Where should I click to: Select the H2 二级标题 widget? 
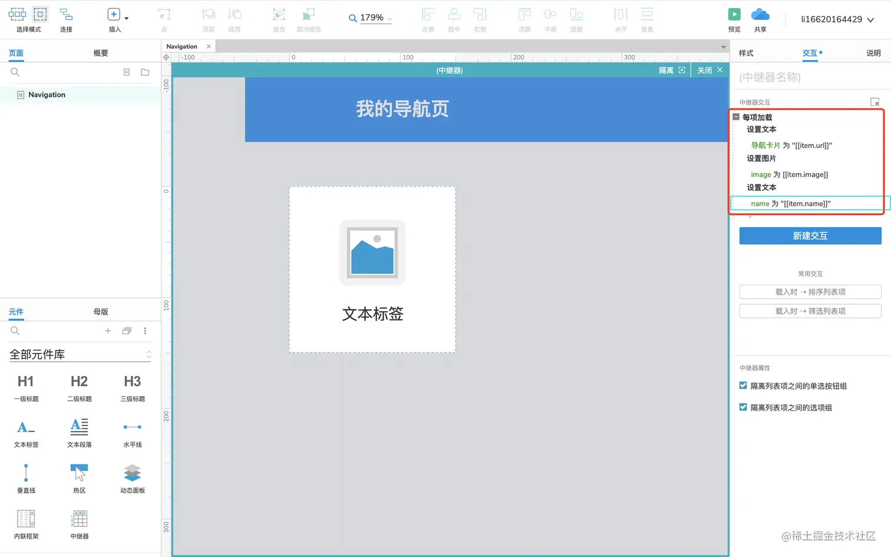[79, 388]
